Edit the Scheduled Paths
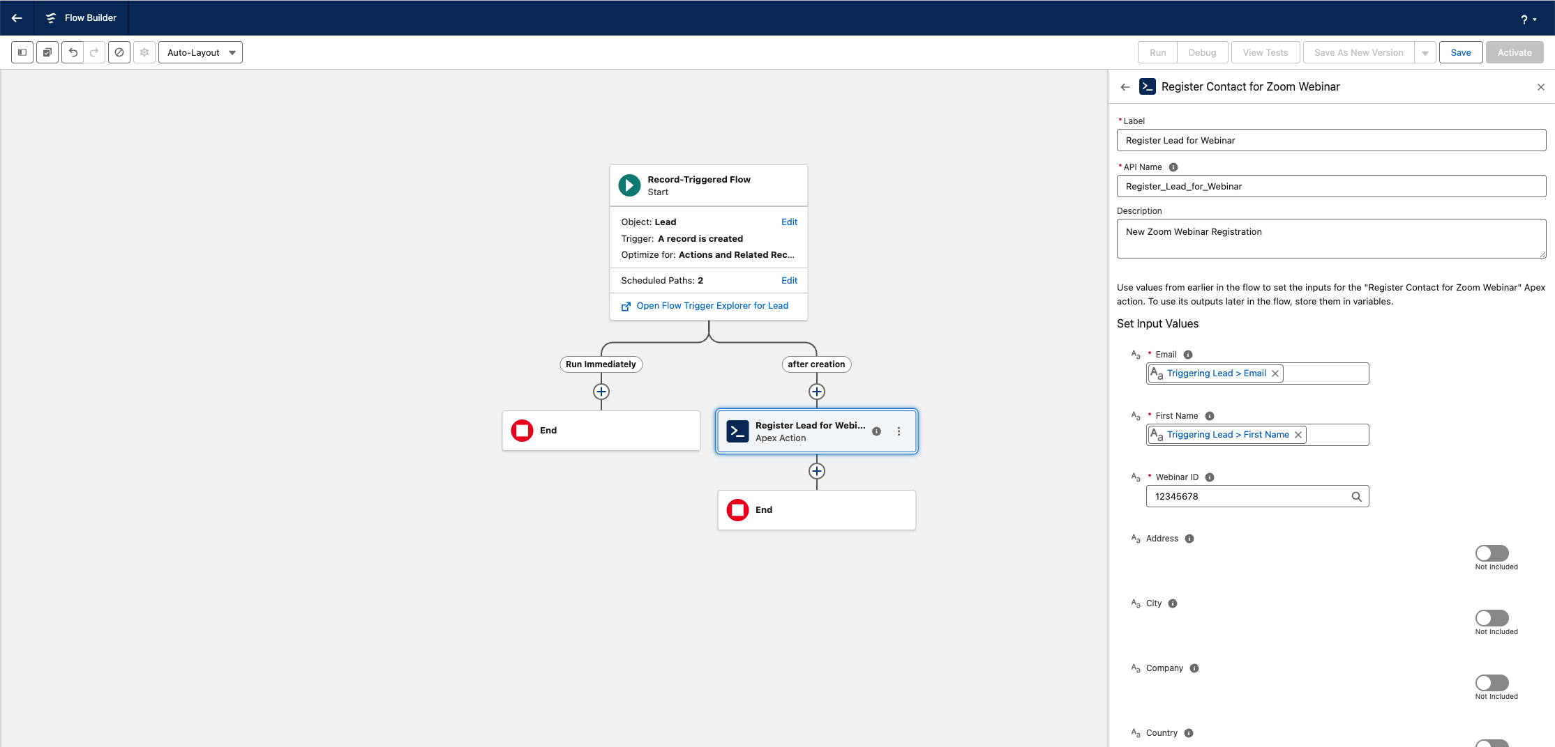Screen dimensions: 1555x747 pyautogui.click(x=789, y=280)
